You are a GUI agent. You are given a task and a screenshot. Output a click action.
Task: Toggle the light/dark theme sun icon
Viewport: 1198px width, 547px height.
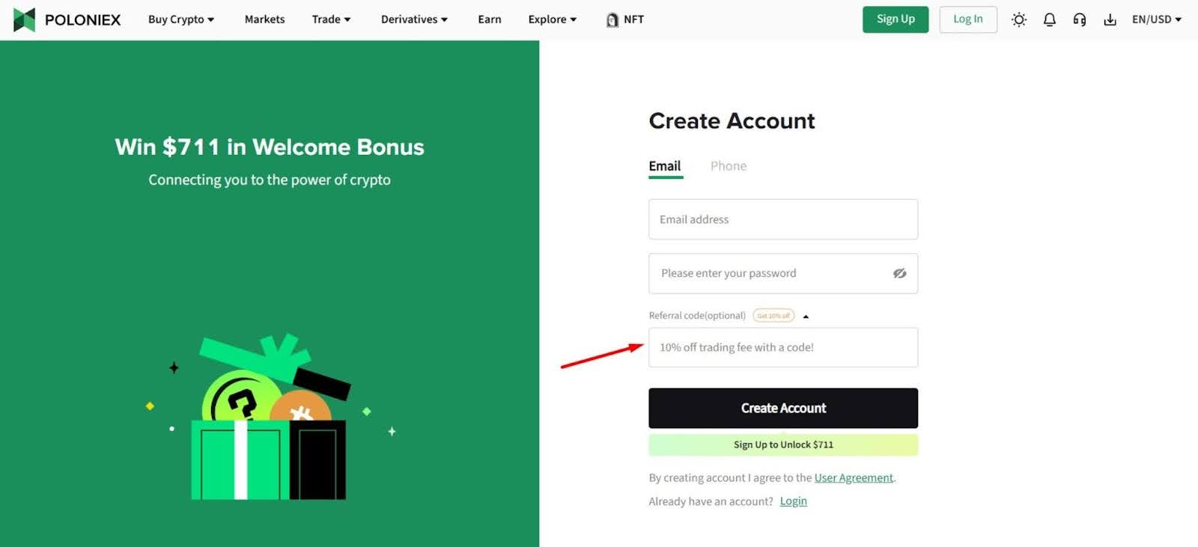click(1018, 19)
